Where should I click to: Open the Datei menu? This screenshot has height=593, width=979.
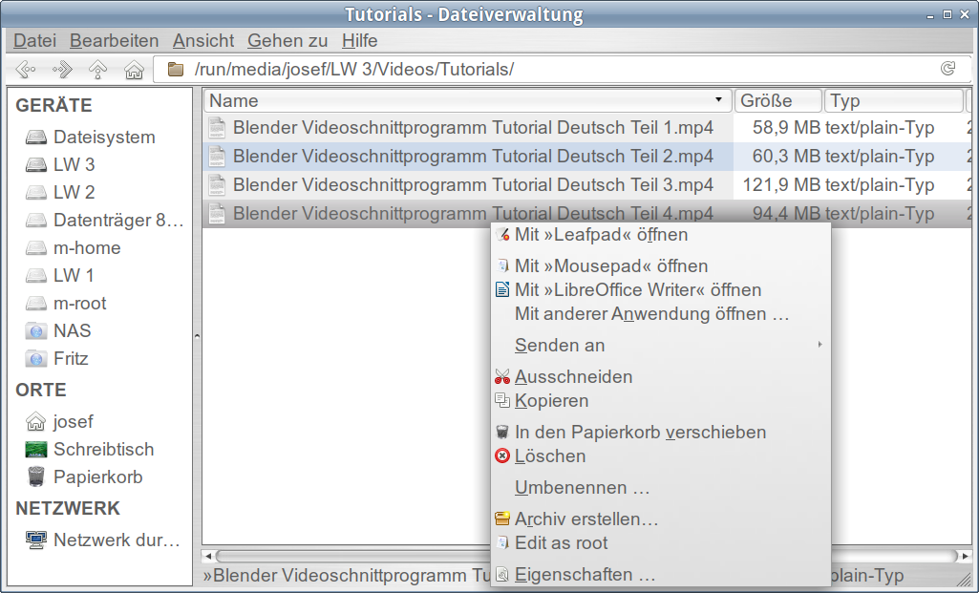[x=34, y=40]
